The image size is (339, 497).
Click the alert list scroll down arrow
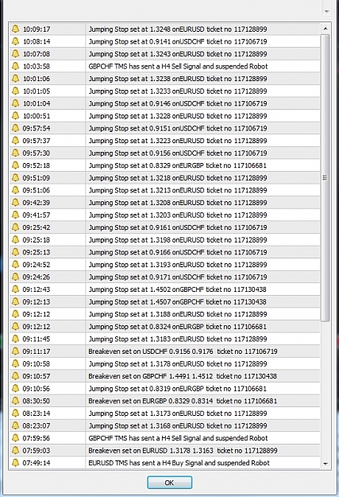(x=326, y=464)
